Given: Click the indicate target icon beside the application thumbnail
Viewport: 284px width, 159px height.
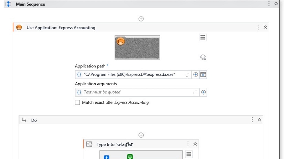Looking at the screenshot, I should point(203,57).
